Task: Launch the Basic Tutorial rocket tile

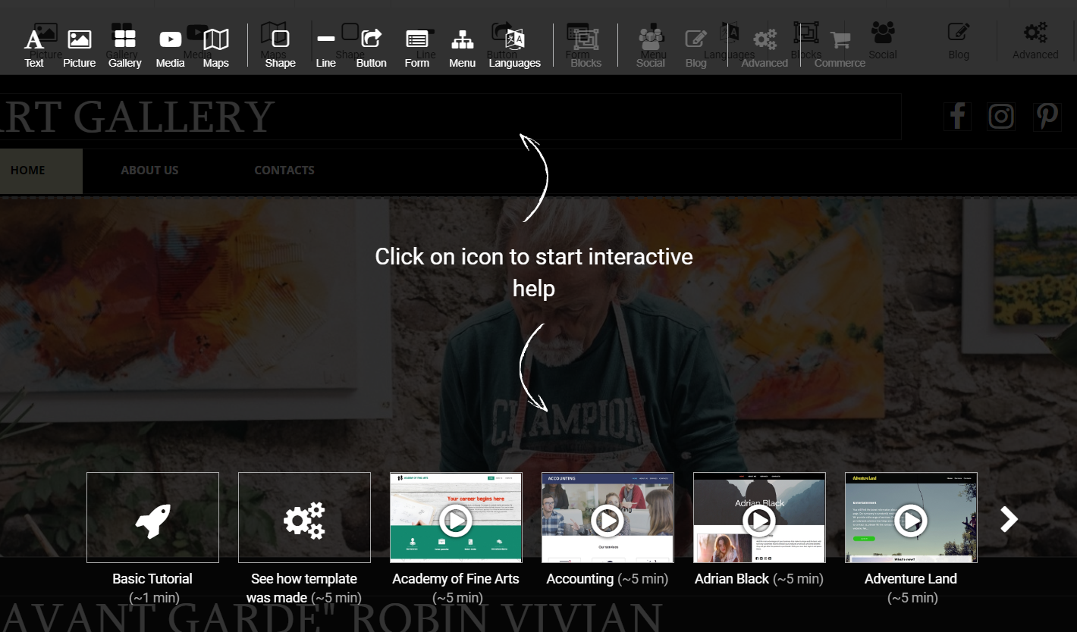Action: point(152,518)
